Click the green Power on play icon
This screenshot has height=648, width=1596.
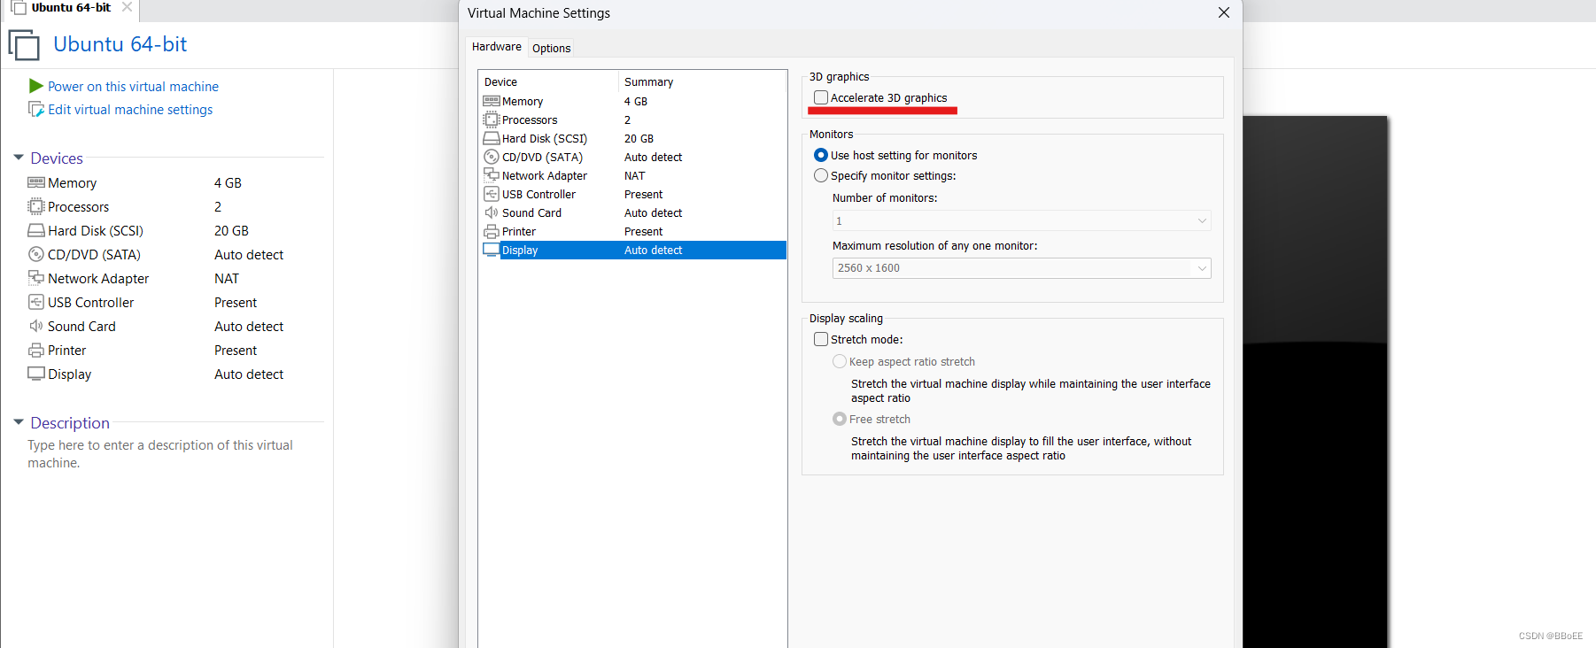pos(36,86)
